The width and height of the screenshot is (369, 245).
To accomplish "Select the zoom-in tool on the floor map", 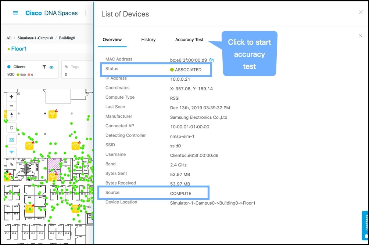I will [x=11, y=96].
